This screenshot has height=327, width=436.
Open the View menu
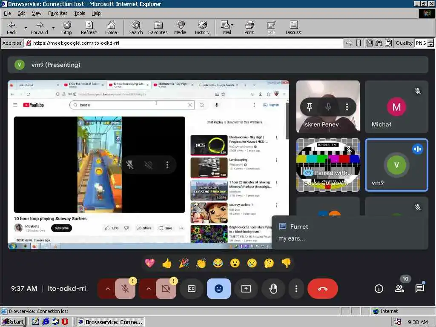pyautogui.click(x=37, y=13)
